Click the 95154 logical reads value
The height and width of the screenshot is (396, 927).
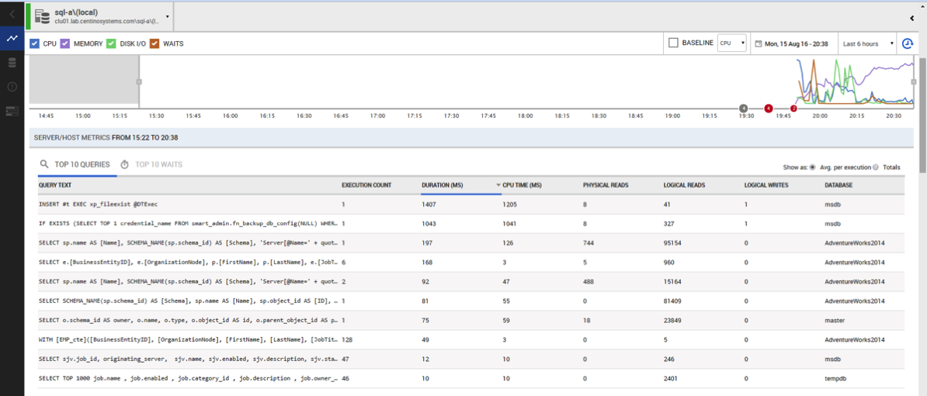pos(673,243)
